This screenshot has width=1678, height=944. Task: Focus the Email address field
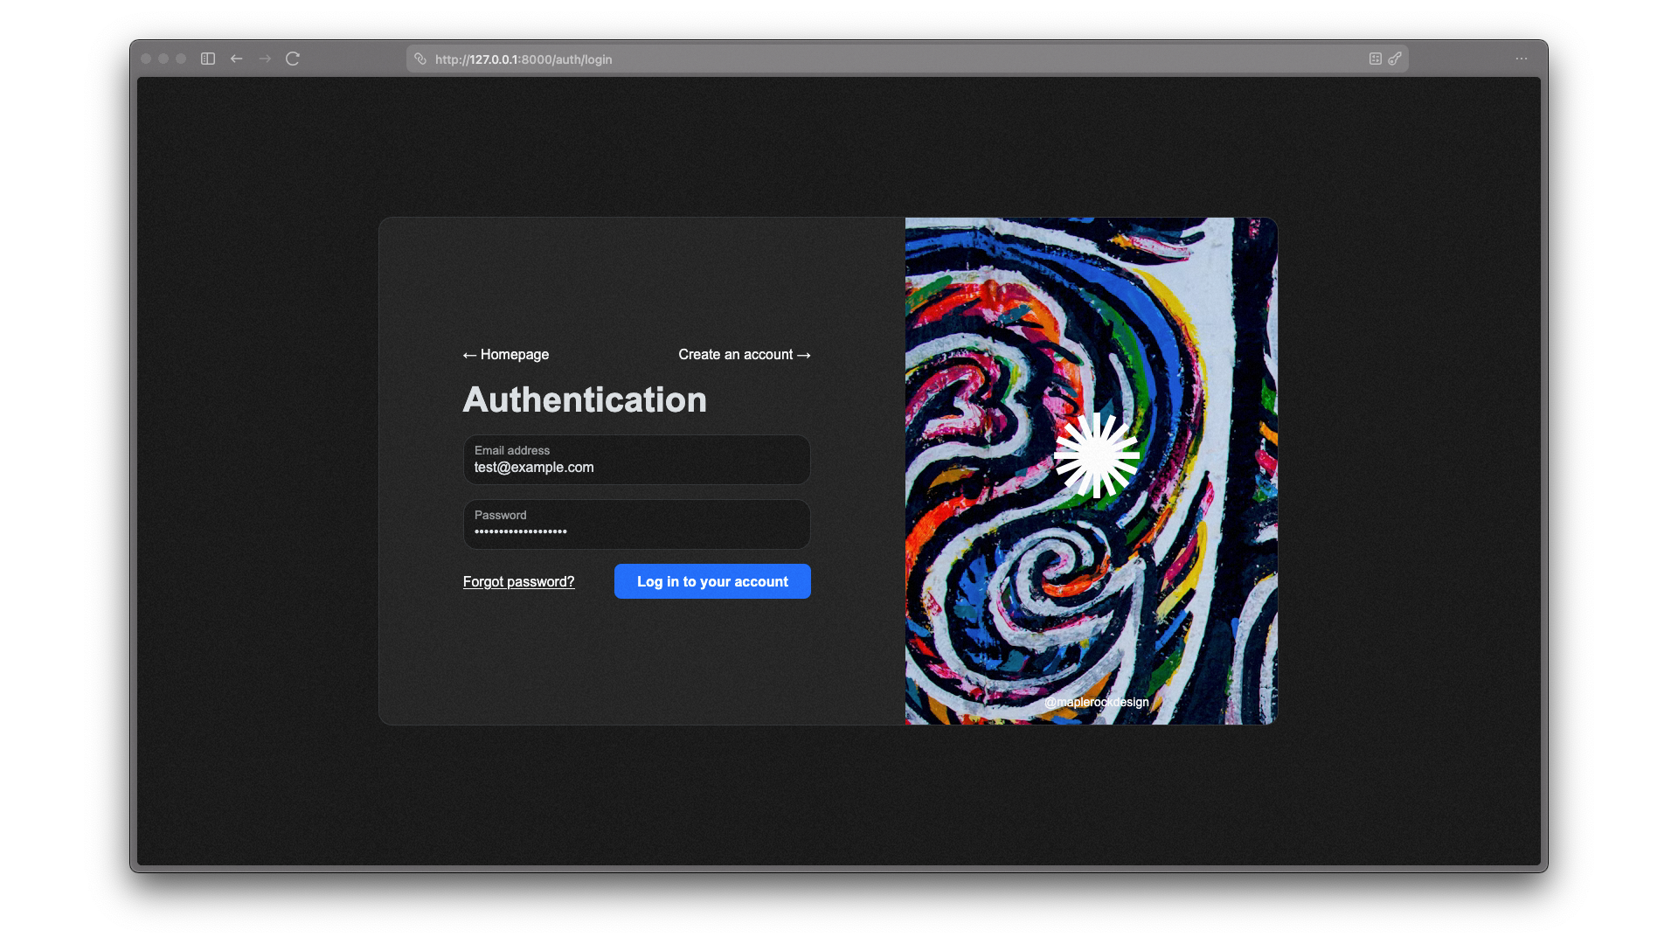[636, 461]
